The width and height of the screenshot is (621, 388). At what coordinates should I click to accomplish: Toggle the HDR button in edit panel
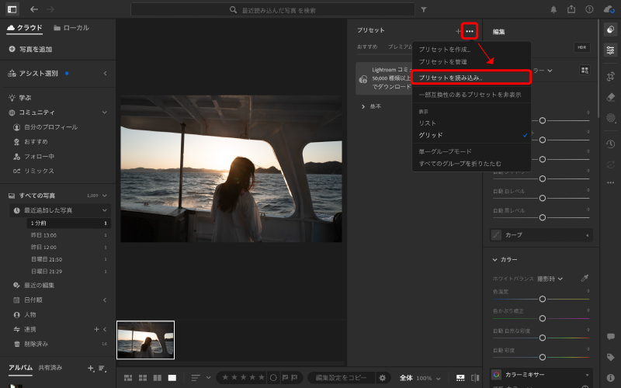(x=582, y=47)
